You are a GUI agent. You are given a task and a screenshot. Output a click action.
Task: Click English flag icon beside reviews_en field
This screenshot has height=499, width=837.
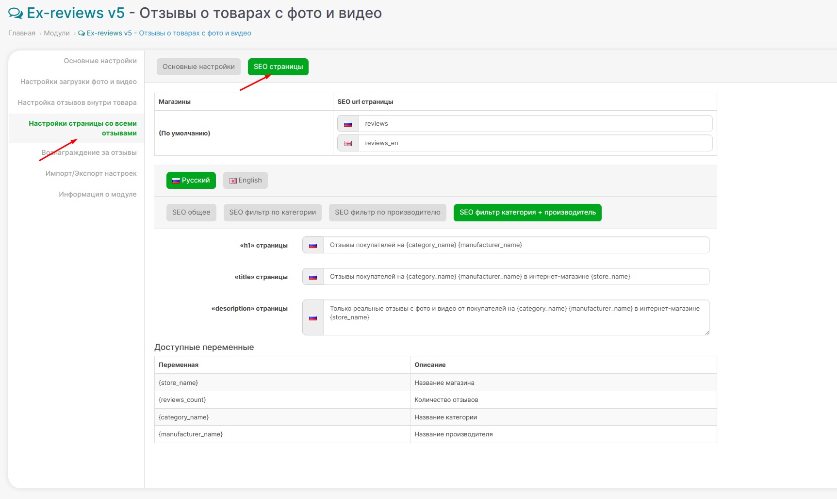(x=347, y=143)
